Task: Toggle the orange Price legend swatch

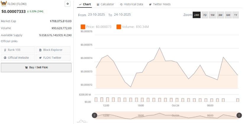Action: click(83, 27)
